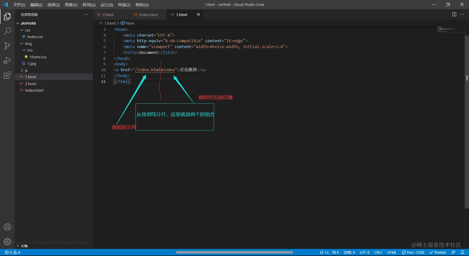Expand the 大纲 outline section
Image resolution: width=469 pixels, height=256 pixels.
54,246
